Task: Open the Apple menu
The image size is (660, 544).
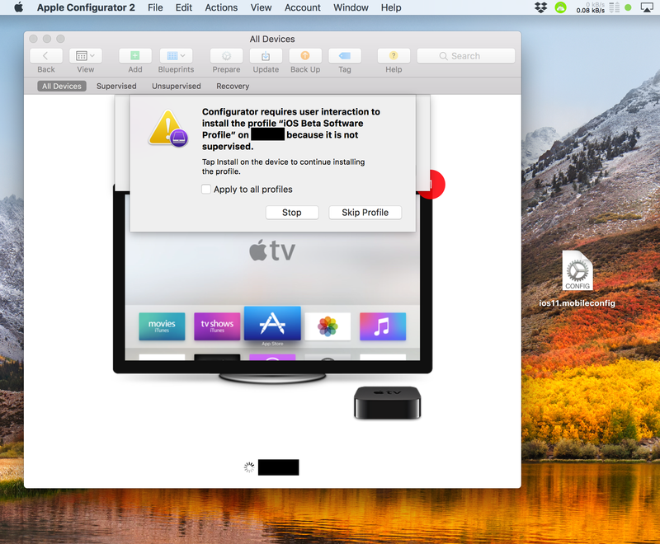Action: 19,7
